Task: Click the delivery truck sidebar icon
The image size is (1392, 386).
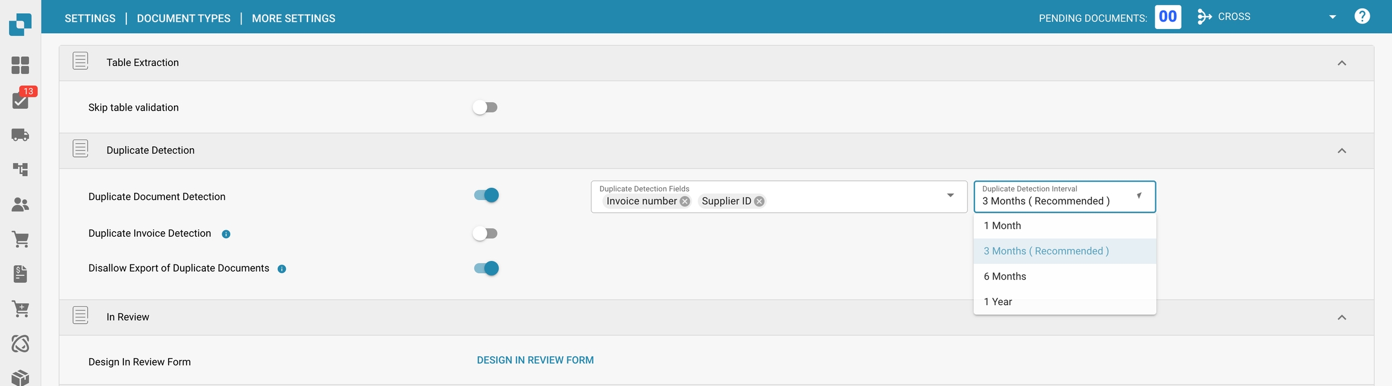Action: (x=20, y=135)
